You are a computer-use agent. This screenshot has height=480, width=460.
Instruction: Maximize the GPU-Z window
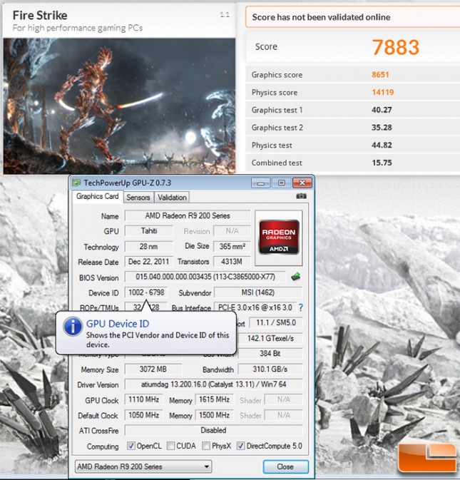[x=281, y=183]
